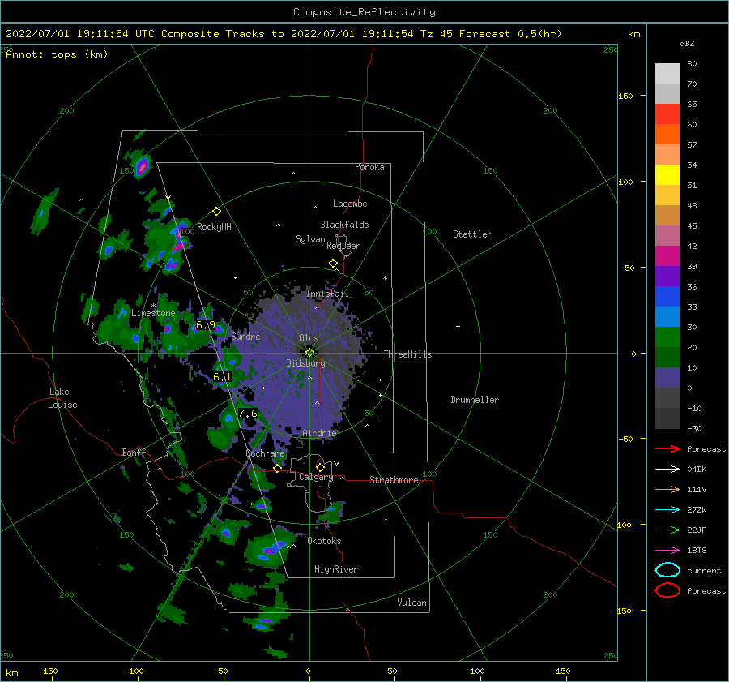
Task: Click the Airdrie city label
Action: (319, 433)
